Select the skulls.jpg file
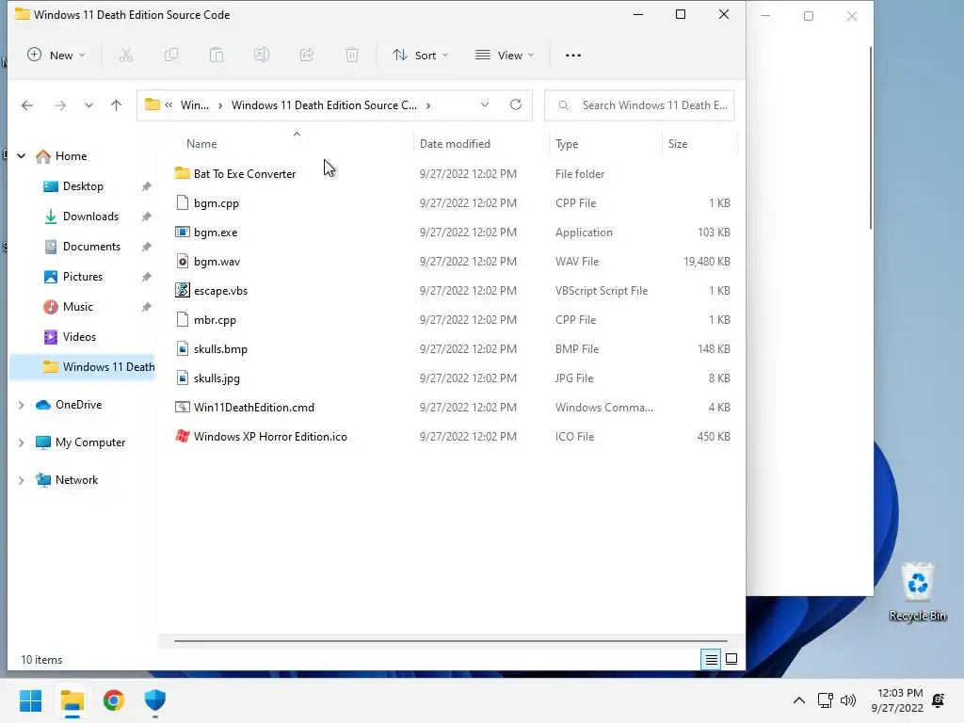 [x=217, y=378]
